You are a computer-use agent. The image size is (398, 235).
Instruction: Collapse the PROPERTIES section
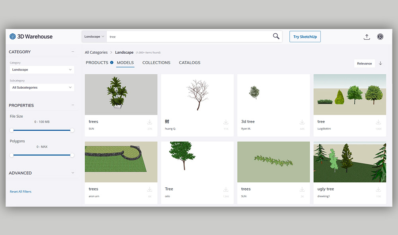click(x=73, y=105)
